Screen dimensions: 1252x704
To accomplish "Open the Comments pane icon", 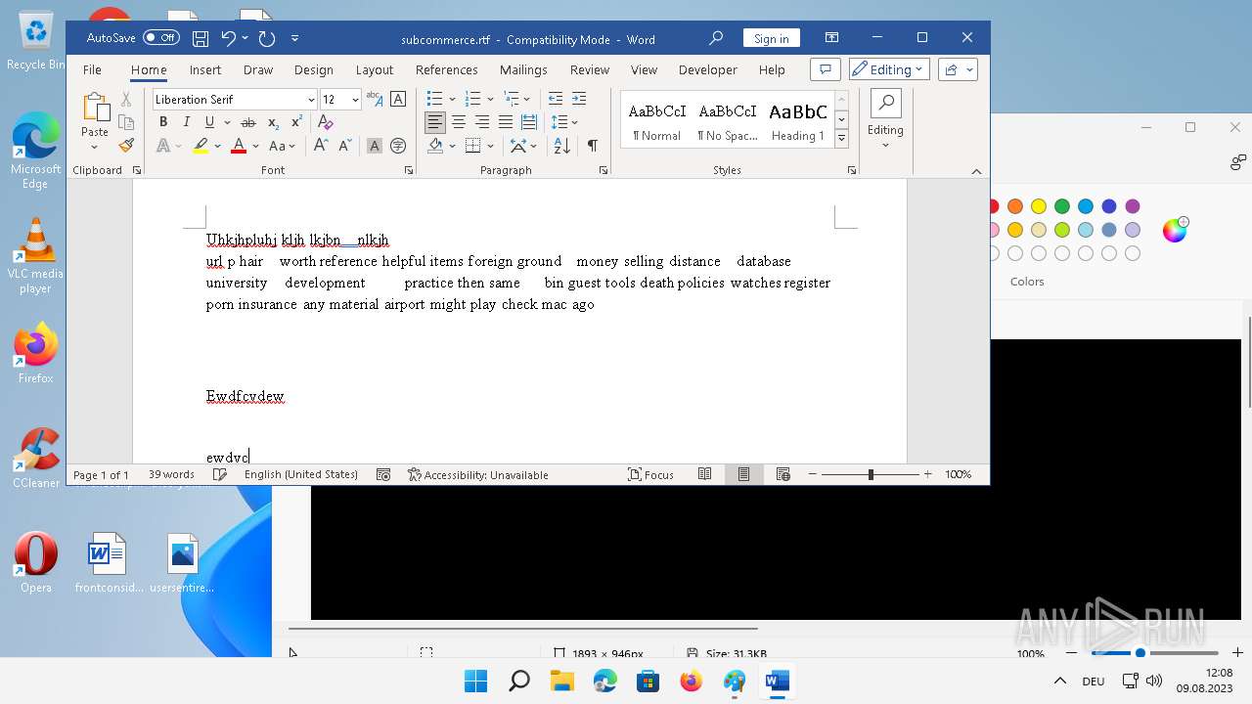I will tap(826, 69).
